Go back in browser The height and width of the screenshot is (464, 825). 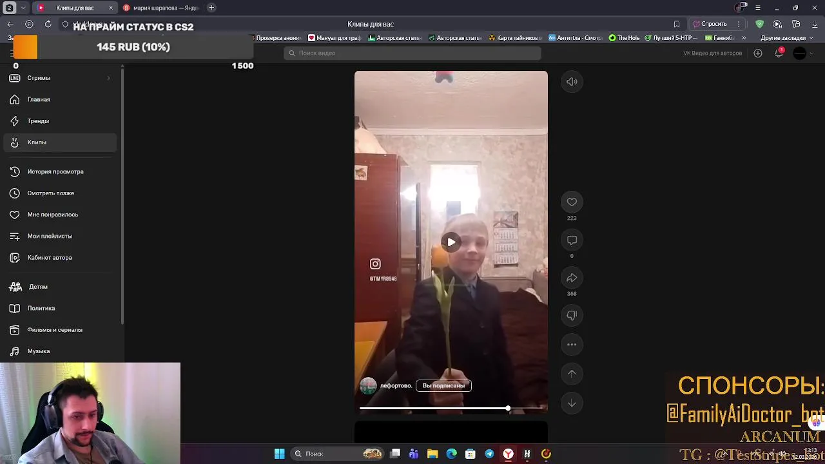(10, 24)
